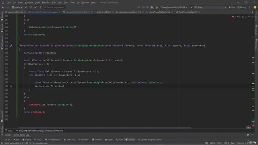Go to previous highlighted problem arrow
The width and height of the screenshot is (258, 145).
249,17
